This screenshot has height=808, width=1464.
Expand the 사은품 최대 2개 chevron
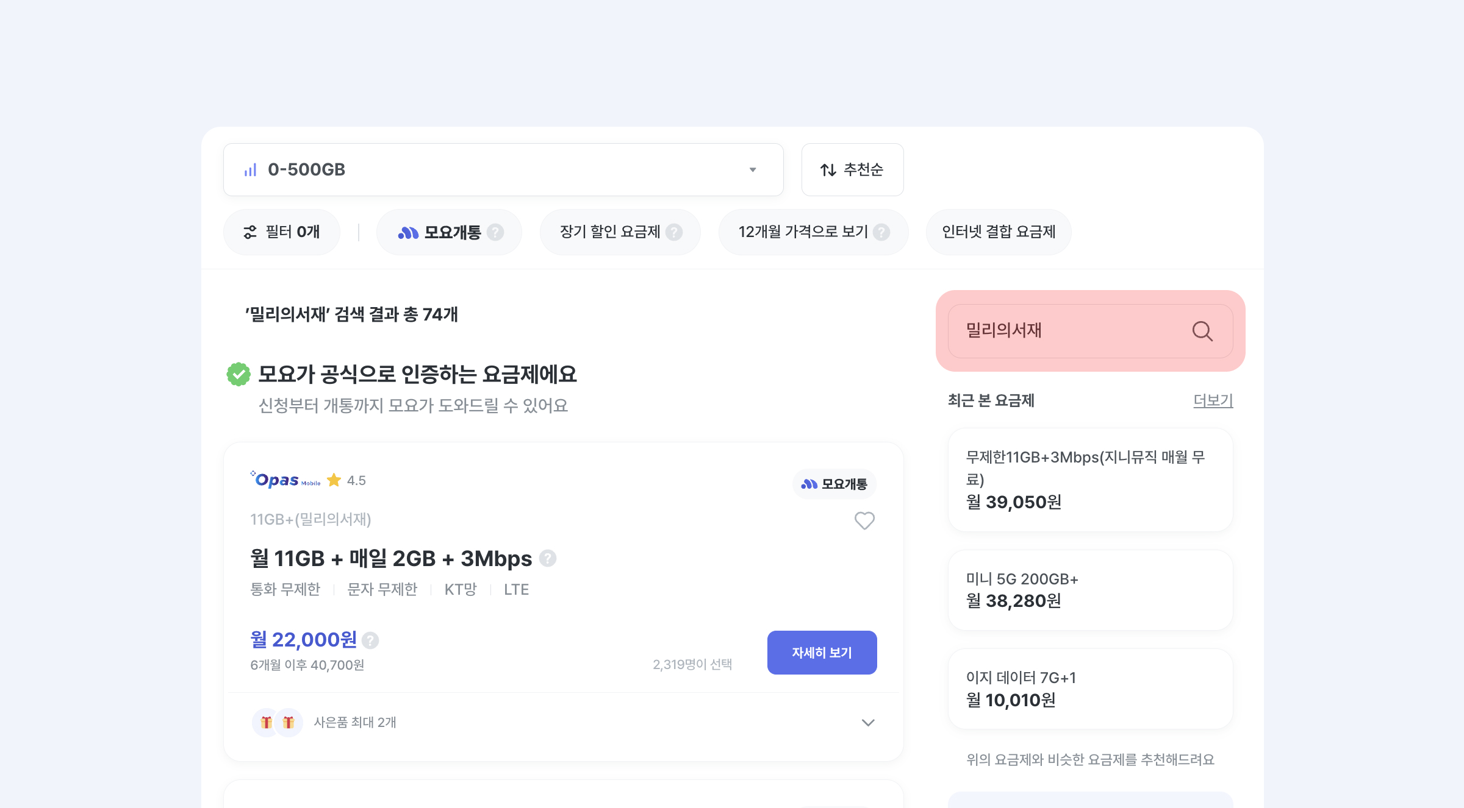867,723
